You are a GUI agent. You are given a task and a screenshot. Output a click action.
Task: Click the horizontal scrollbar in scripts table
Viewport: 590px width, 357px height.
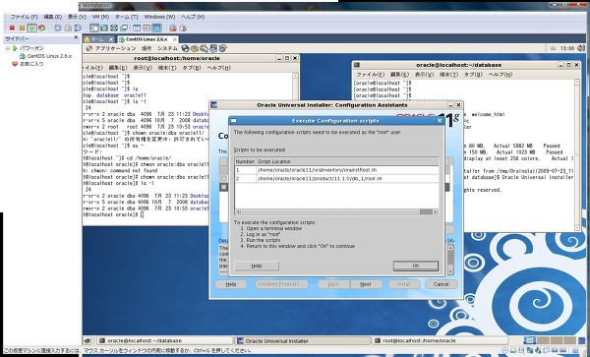336,211
